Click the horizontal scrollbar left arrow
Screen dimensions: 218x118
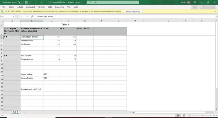coord(133,112)
